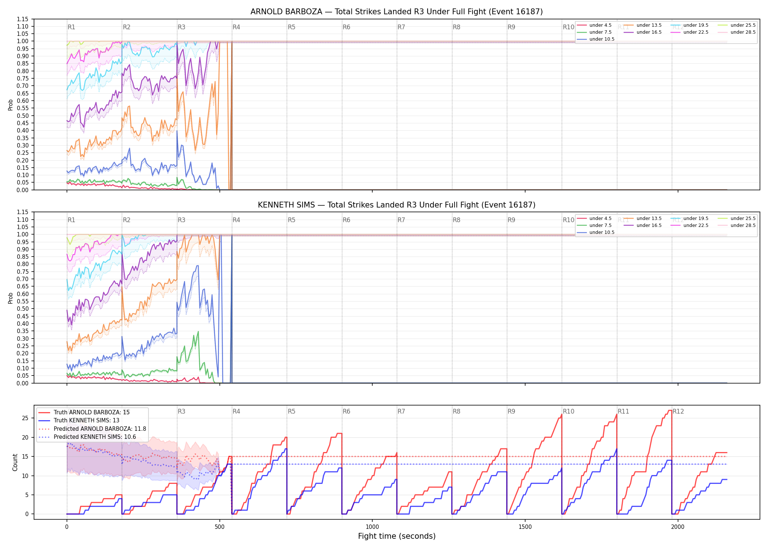The height and width of the screenshot is (549, 768).
Task: Click the R1 label in the Arnold Barboza chart
Action: pos(71,27)
